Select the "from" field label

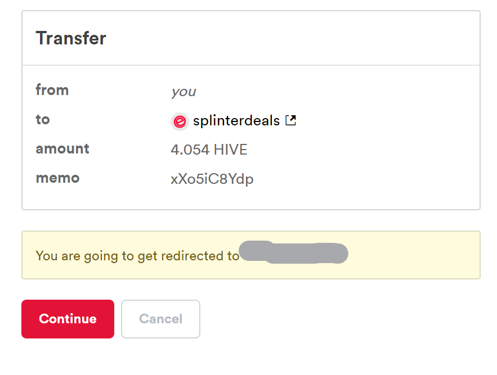pyautogui.click(x=52, y=90)
